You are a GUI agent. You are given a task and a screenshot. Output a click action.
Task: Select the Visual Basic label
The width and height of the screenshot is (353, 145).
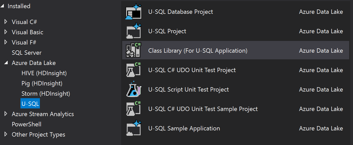tap(28, 32)
